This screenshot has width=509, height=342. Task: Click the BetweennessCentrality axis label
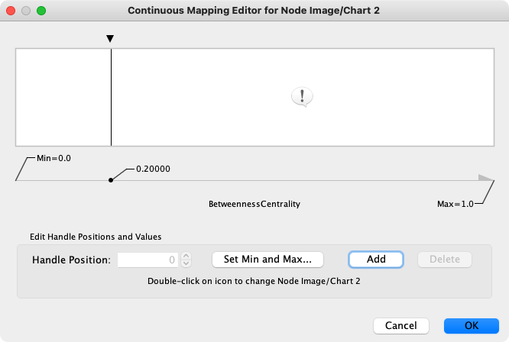[x=254, y=205]
